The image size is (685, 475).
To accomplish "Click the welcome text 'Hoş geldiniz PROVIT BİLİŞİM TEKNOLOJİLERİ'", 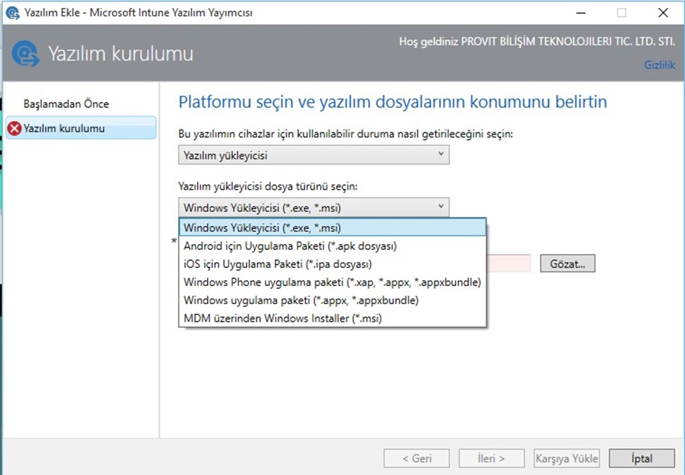I will [537, 41].
